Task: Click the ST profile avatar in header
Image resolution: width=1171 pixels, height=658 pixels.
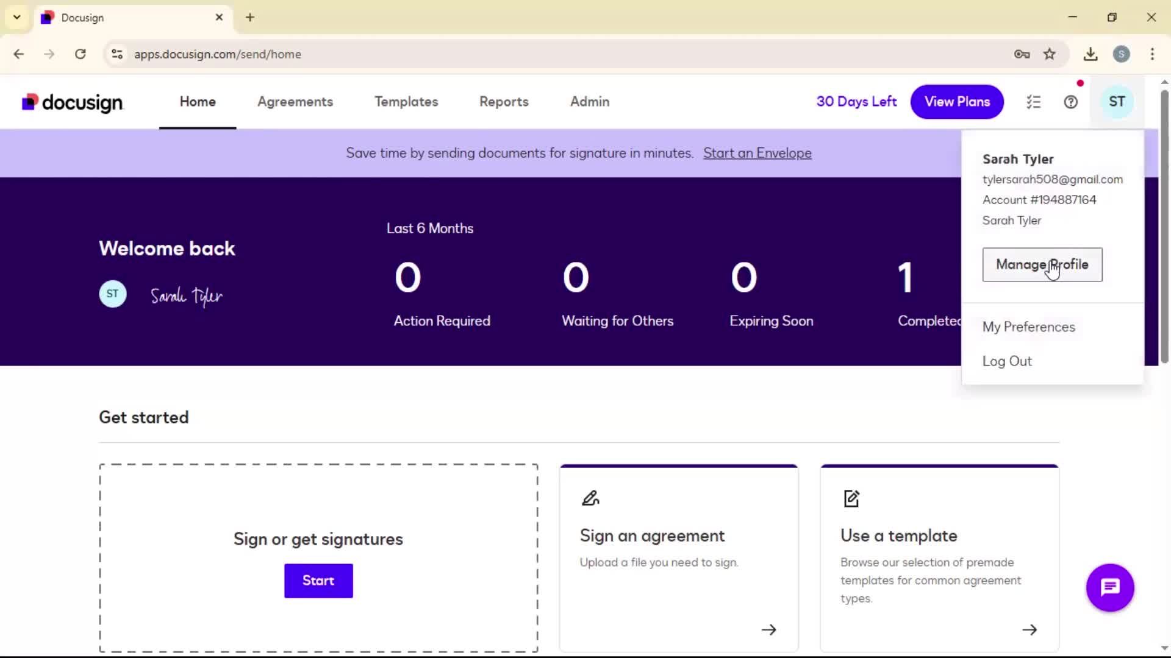Action: (1117, 102)
